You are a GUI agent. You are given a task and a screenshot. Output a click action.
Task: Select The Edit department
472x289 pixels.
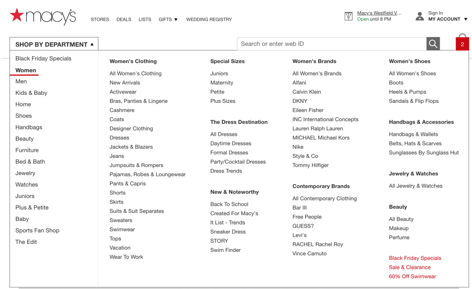pyautogui.click(x=26, y=242)
